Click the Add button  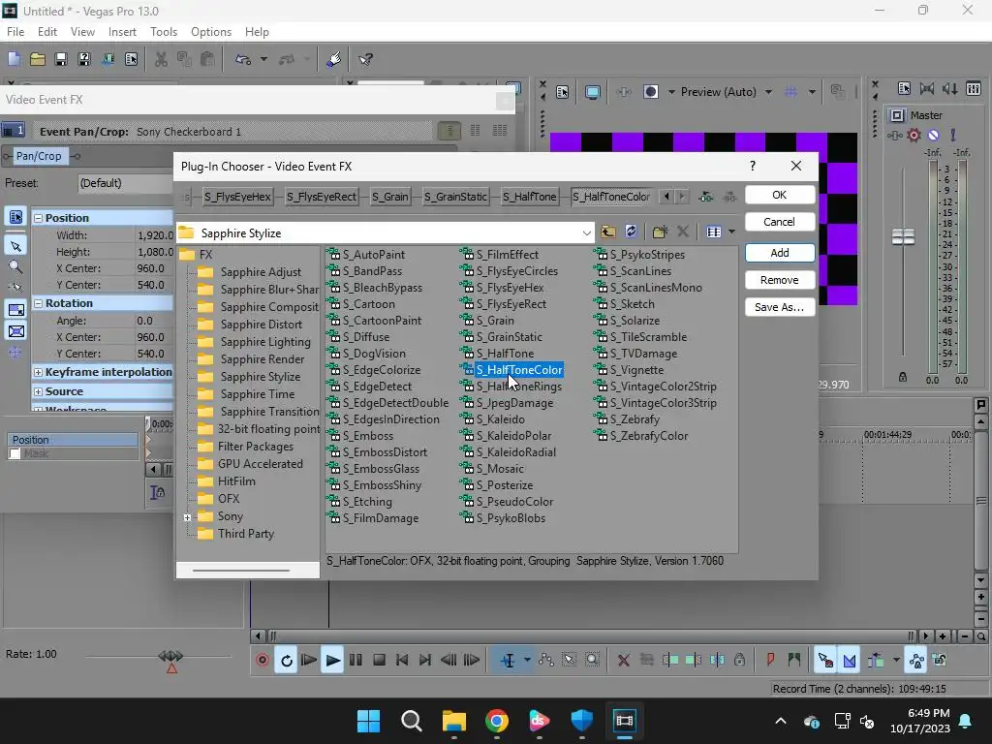click(x=780, y=253)
